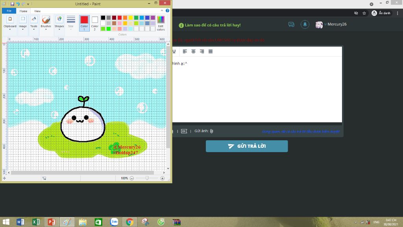Click the Redo arrow in Paint
Screen dimensions: 403x227
23,4
